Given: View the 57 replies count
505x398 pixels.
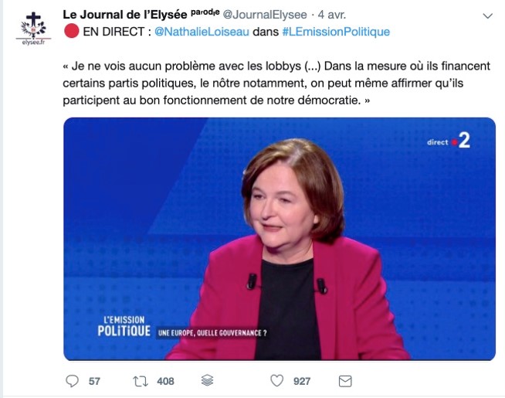Looking at the screenshot, I should tap(94, 381).
